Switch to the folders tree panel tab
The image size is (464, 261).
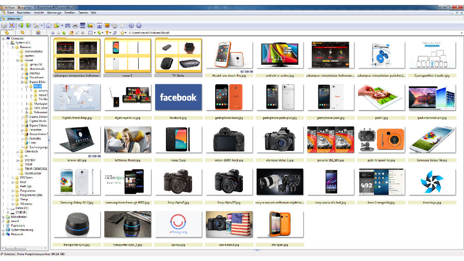7,33
